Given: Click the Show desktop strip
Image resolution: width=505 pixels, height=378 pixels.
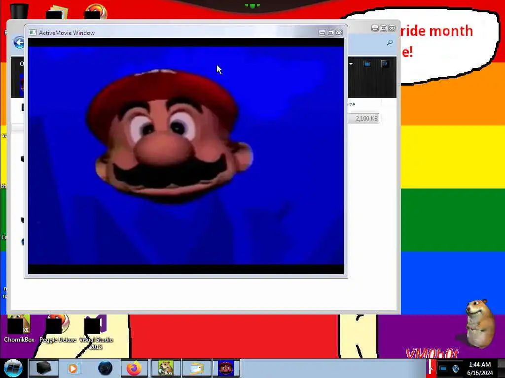Looking at the screenshot, I should pos(502,368).
